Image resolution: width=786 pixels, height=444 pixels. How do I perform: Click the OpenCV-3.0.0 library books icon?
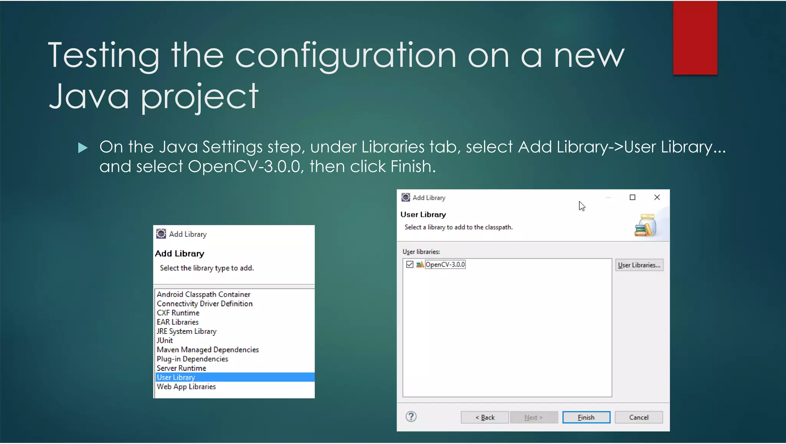pyautogui.click(x=420, y=264)
